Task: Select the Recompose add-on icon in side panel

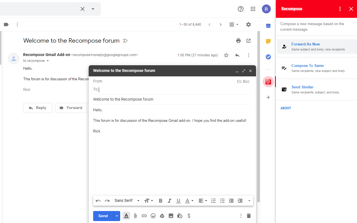Action: tap(268, 82)
